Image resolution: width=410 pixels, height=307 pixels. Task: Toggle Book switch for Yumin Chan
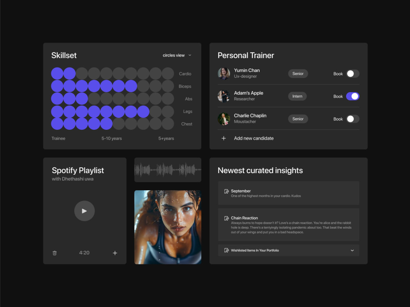click(x=353, y=74)
